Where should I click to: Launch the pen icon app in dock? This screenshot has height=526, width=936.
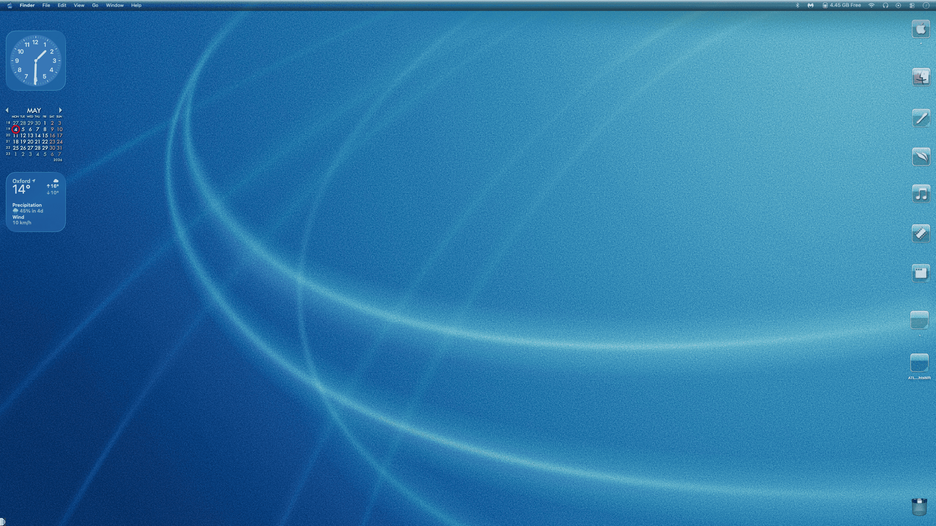pyautogui.click(x=921, y=118)
